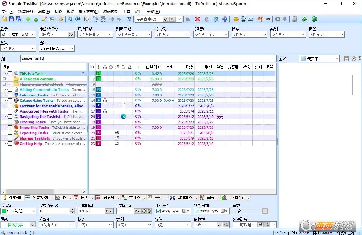The height and width of the screenshot is (235, 362).
Task: Click the 重复 field's ellipsis button
Action: coord(265,211)
